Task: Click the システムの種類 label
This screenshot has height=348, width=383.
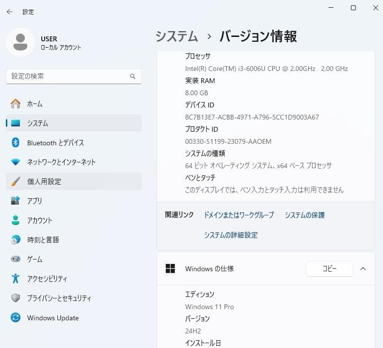Action: point(205,154)
